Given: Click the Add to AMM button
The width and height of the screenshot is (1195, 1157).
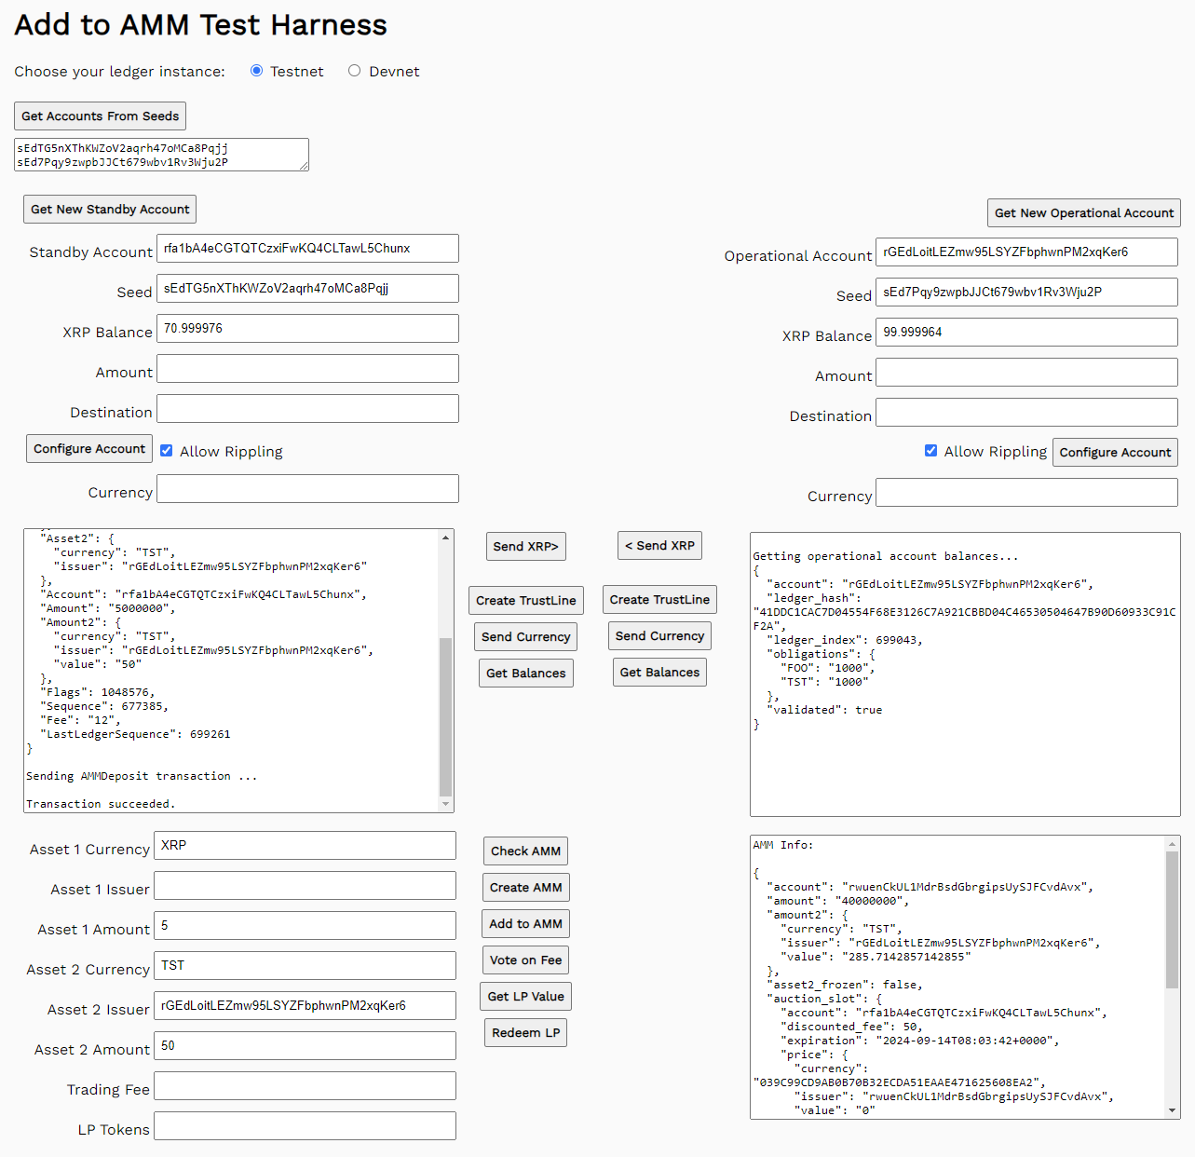Looking at the screenshot, I should point(525,923).
